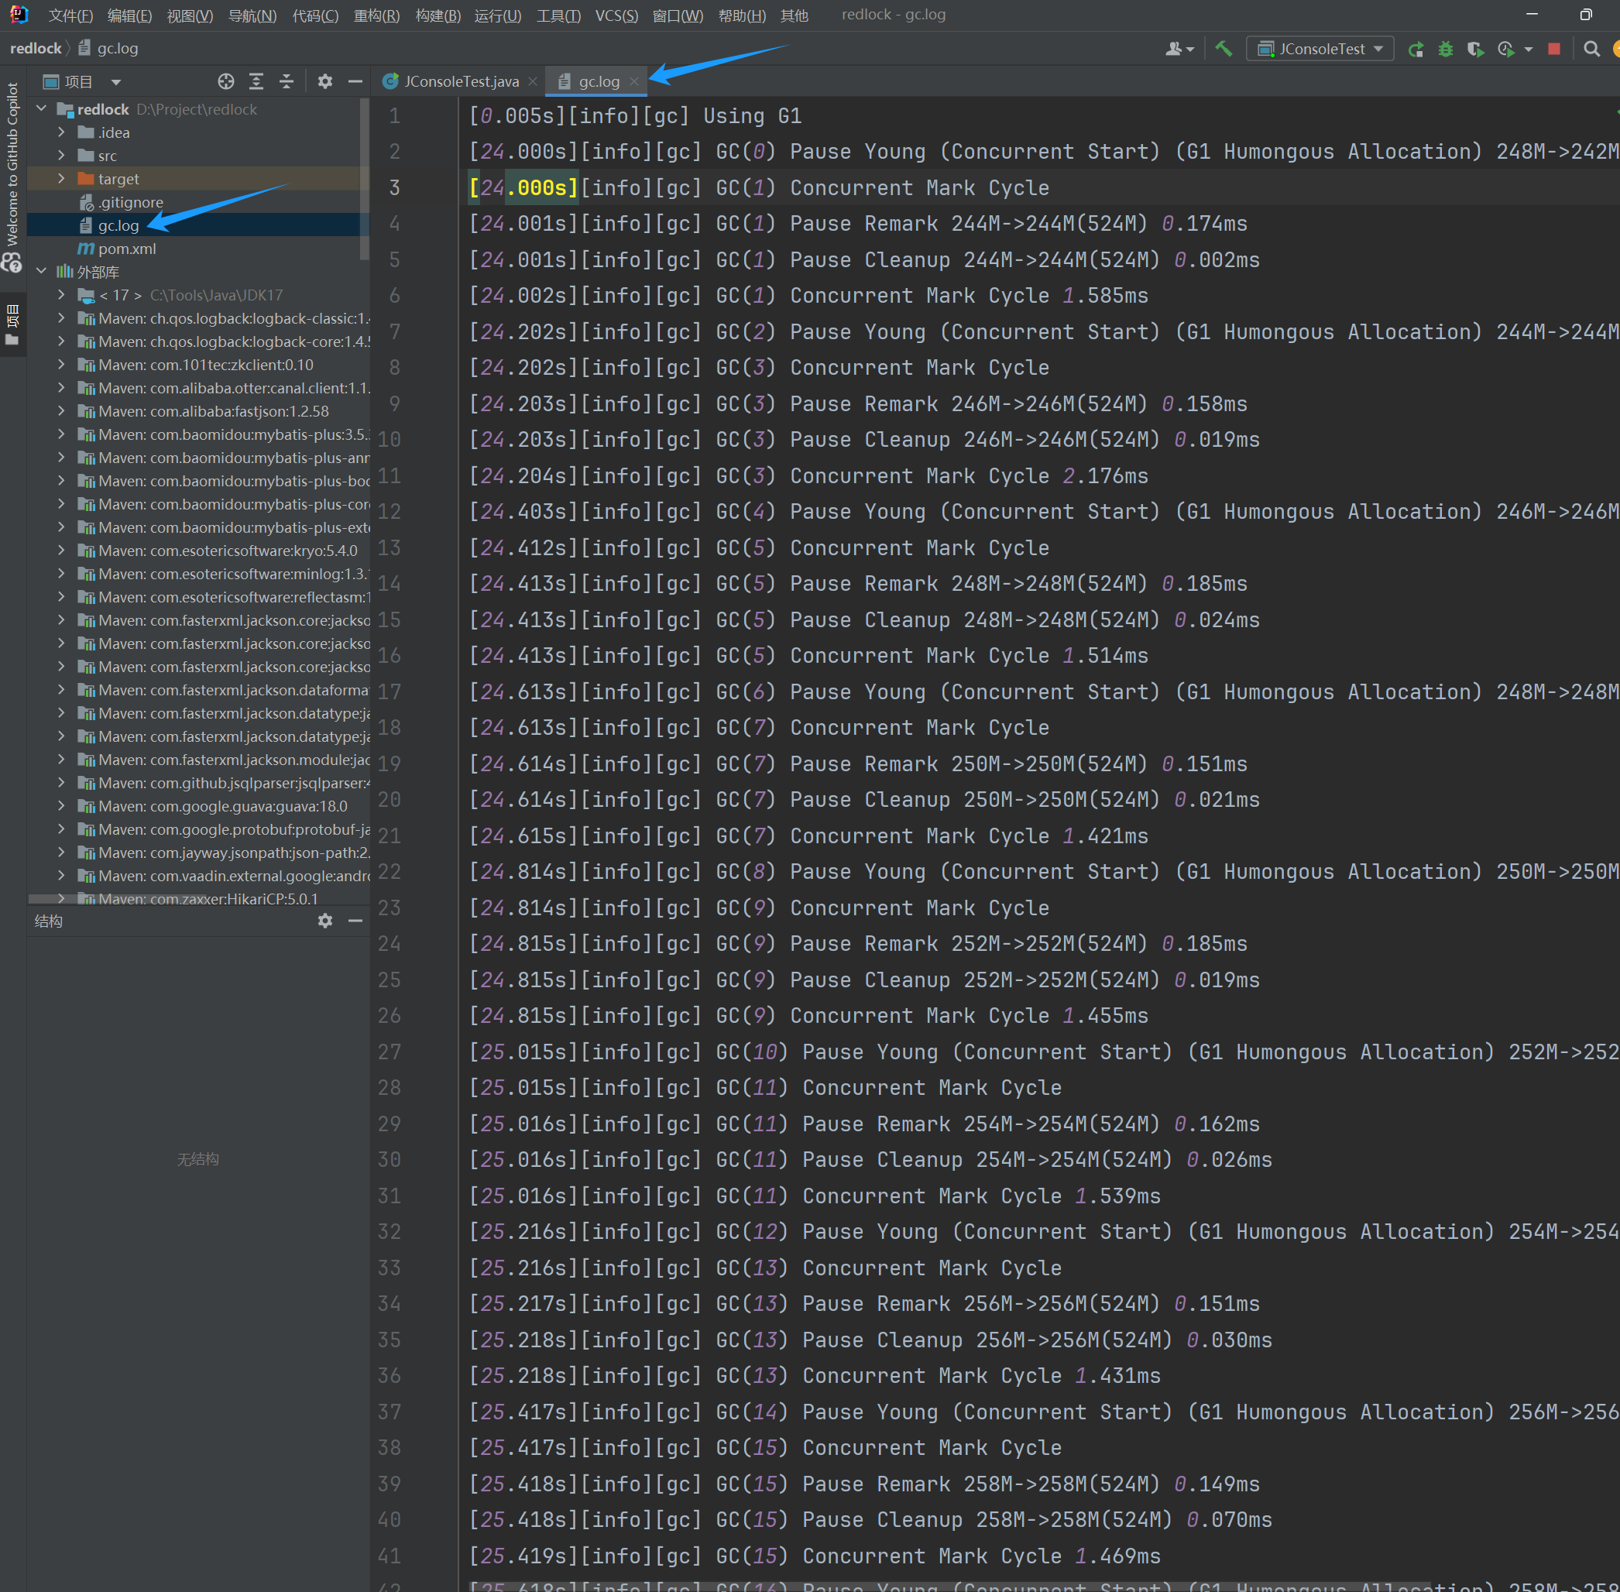Viewport: 1620px width, 1592px height.
Task: Click redlock breadcrumb in navigation bar
Action: (36, 49)
